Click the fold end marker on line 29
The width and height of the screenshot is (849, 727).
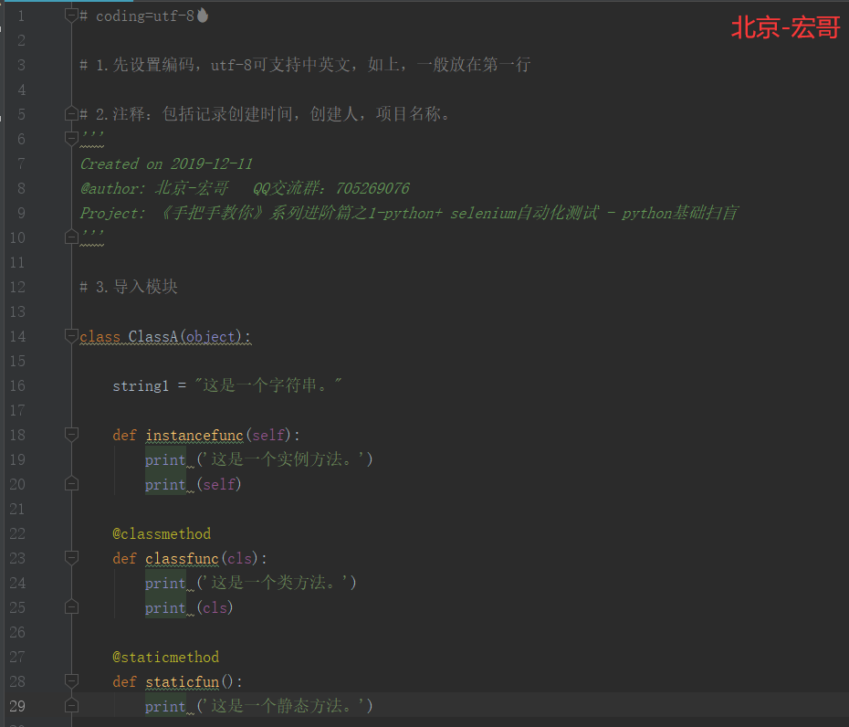71,703
